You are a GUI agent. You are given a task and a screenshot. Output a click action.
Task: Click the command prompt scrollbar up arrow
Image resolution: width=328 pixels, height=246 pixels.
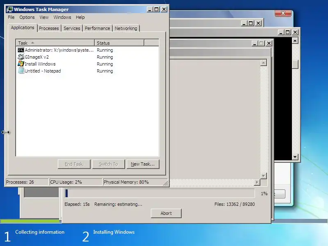[295, 40]
